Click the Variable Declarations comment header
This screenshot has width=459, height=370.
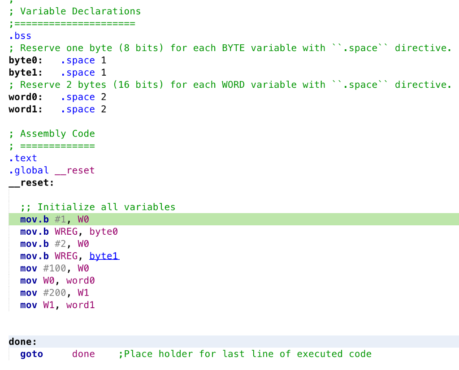[80, 11]
